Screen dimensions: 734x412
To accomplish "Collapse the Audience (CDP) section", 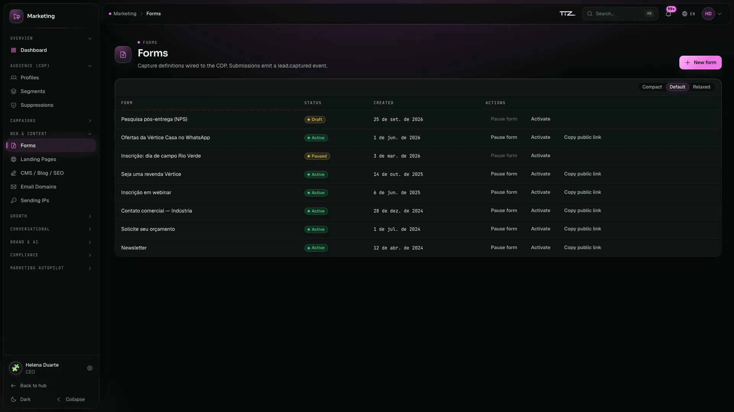I will 51,66.
